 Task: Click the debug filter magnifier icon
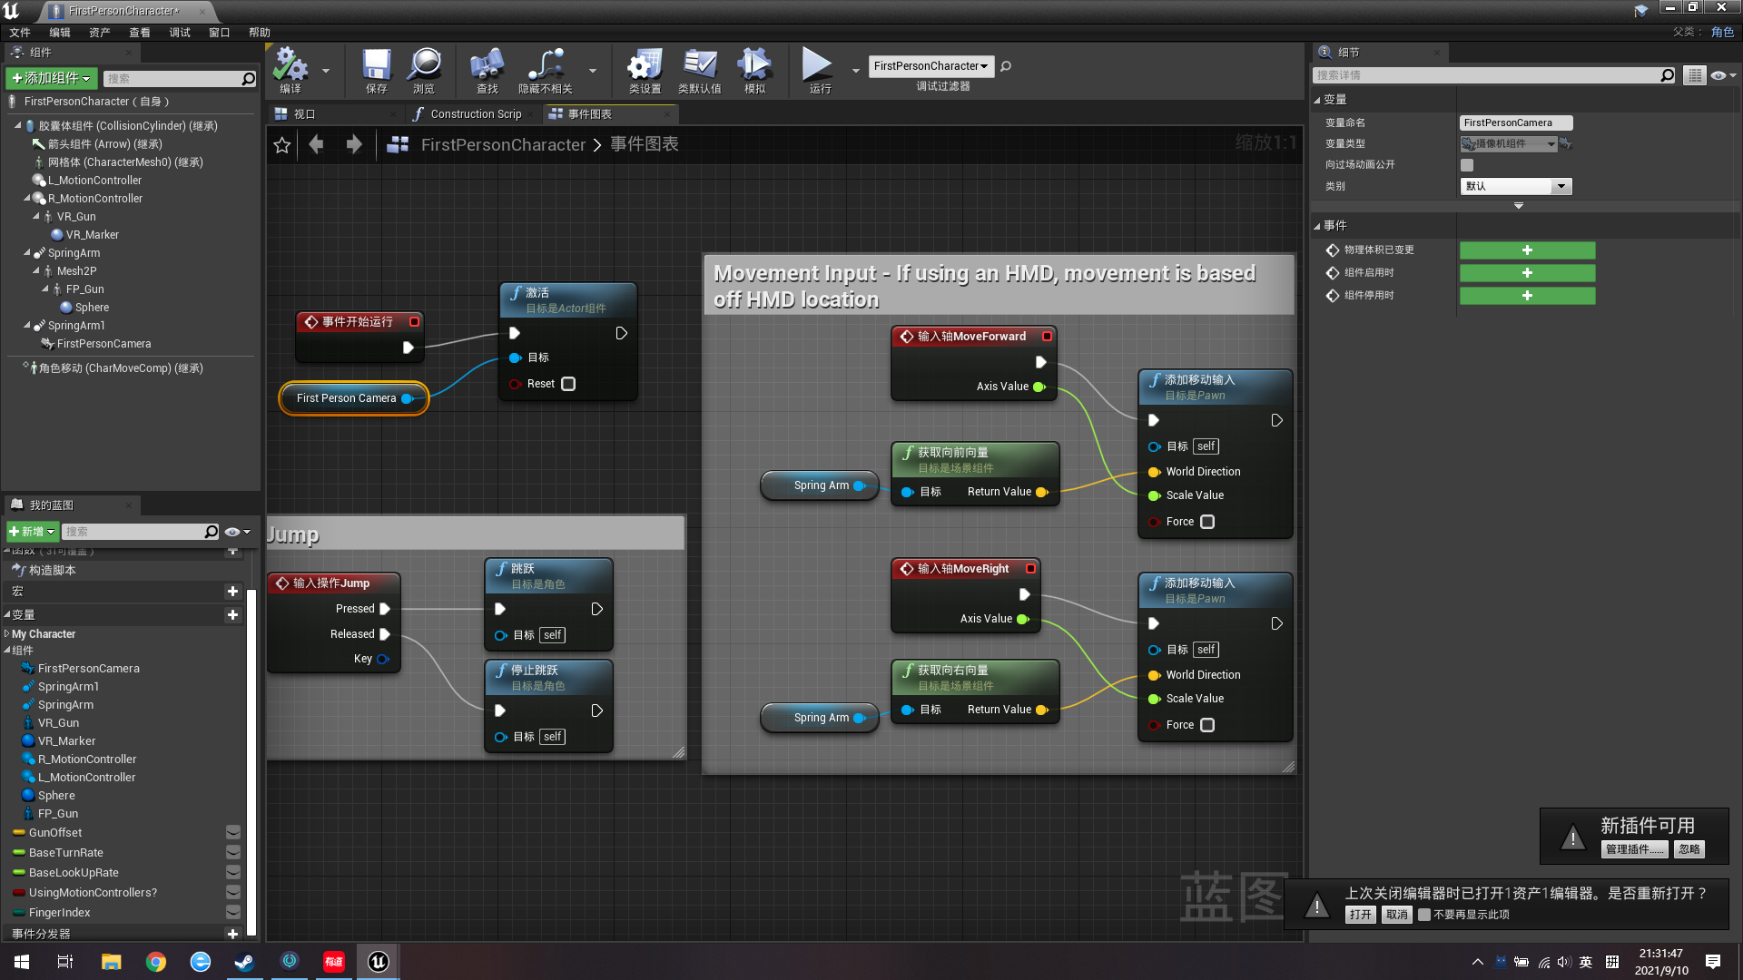(1006, 66)
